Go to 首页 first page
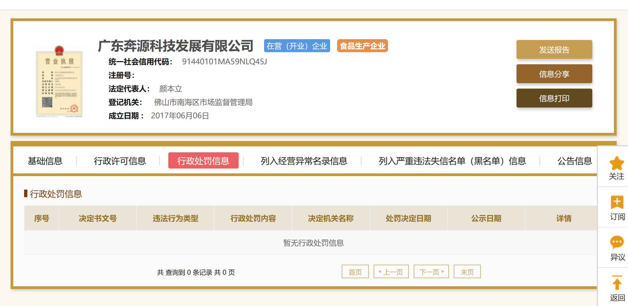The image size is (628, 306). (355, 272)
